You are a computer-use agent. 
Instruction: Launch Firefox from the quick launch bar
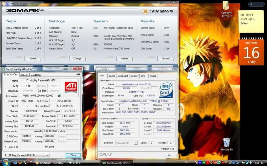[20, 163]
